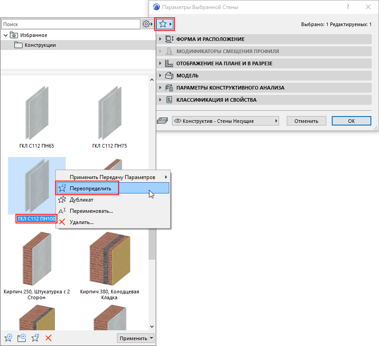Expand the КЛАССИФИКАЦИЯ И СВОЙСТВА section
Image resolution: width=379 pixels, height=346 pixels.
tap(162, 99)
